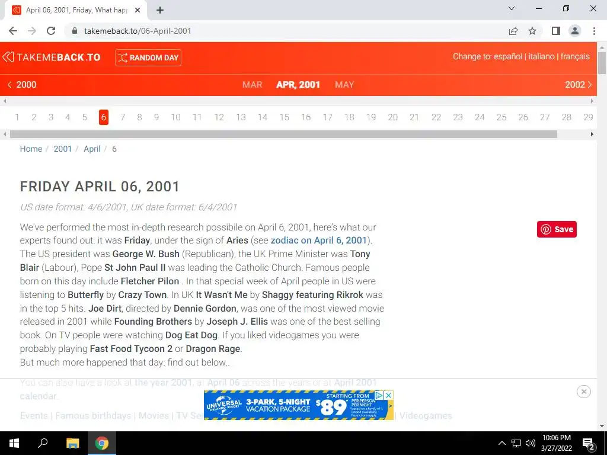
Task: Open Home breadcrumb link
Action: coord(31,149)
